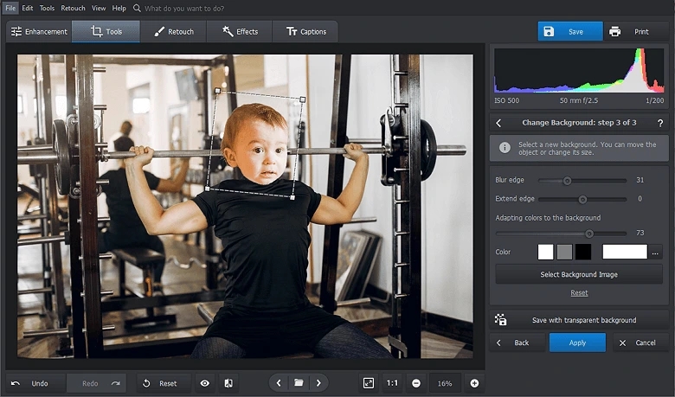Image resolution: width=675 pixels, height=397 pixels.
Task: Go to previous photo with left chevron
Action: click(x=278, y=383)
